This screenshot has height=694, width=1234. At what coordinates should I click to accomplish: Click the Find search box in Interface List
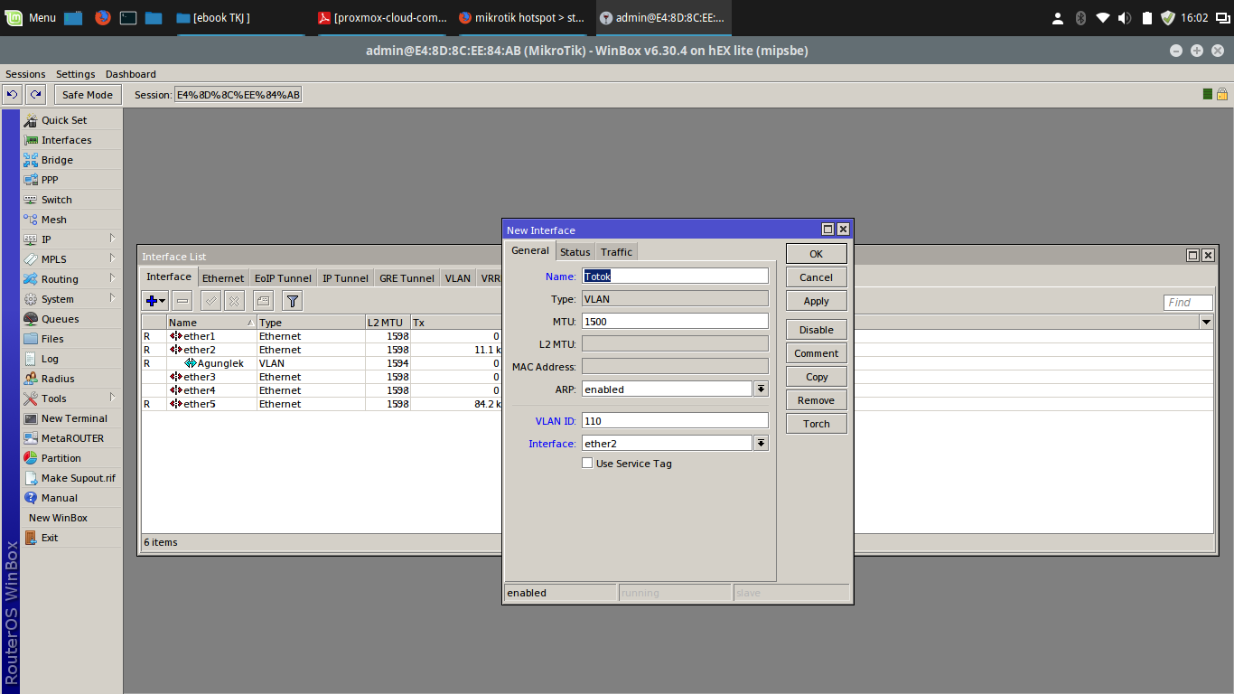(1188, 303)
